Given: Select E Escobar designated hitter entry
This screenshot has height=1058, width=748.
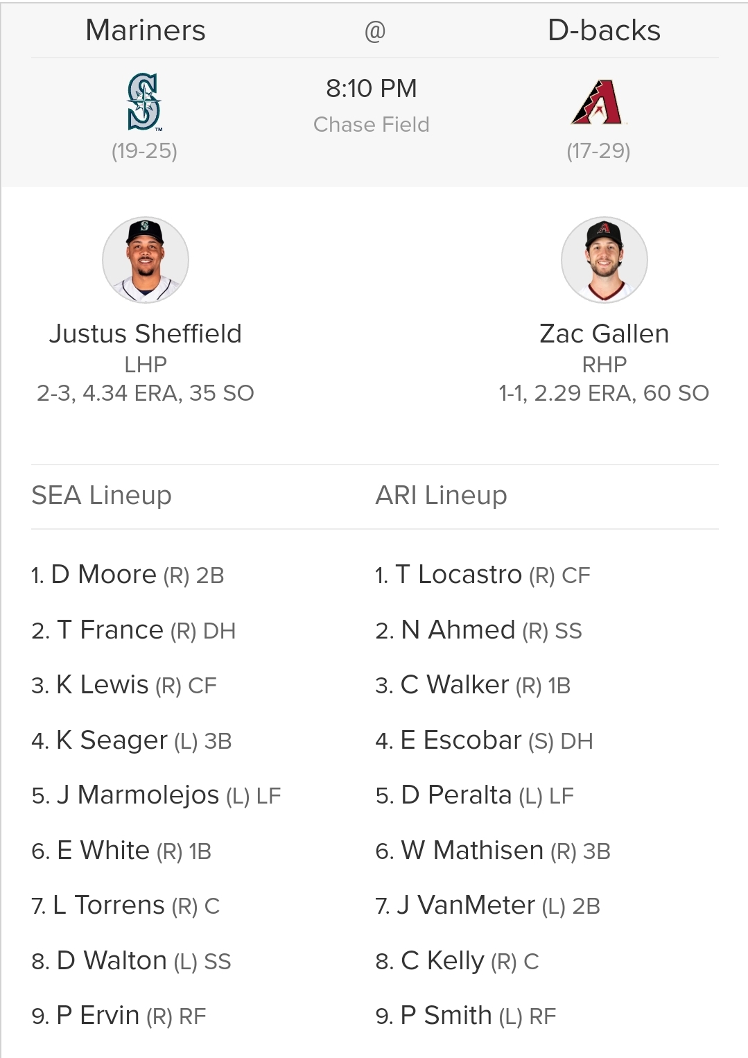Looking at the screenshot, I should [x=484, y=740].
